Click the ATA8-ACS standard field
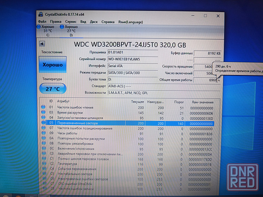Viewport: 263px width, 197px height. click(x=164, y=86)
